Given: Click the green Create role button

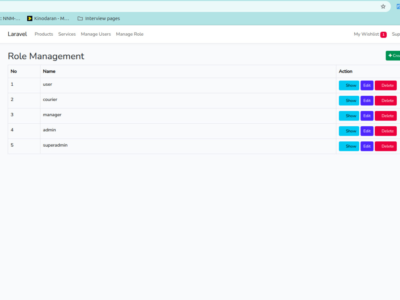Looking at the screenshot, I should coord(393,56).
